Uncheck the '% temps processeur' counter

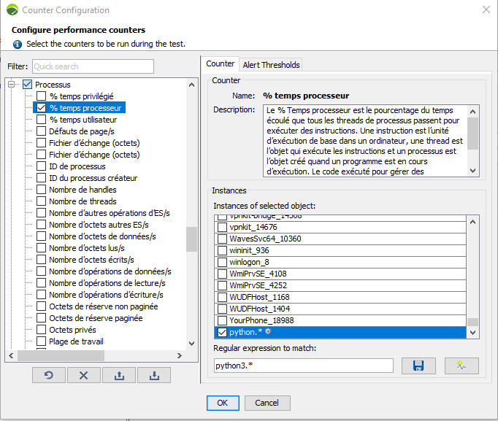[x=42, y=108]
